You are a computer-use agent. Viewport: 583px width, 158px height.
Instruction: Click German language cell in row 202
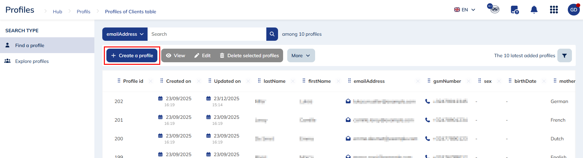click(x=559, y=101)
